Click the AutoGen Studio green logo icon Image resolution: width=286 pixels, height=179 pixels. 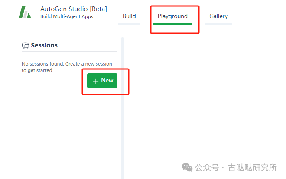25,12
